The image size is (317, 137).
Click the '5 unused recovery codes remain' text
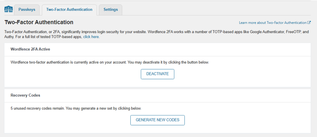[38, 108]
